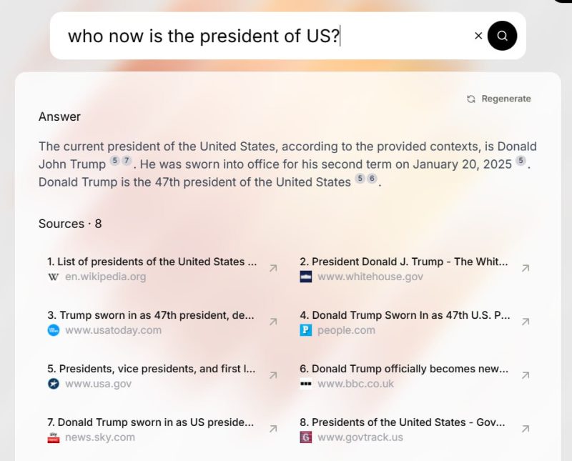Open the govtrack.us source arrow icon
Screen dimensions: 572x461
526,429
